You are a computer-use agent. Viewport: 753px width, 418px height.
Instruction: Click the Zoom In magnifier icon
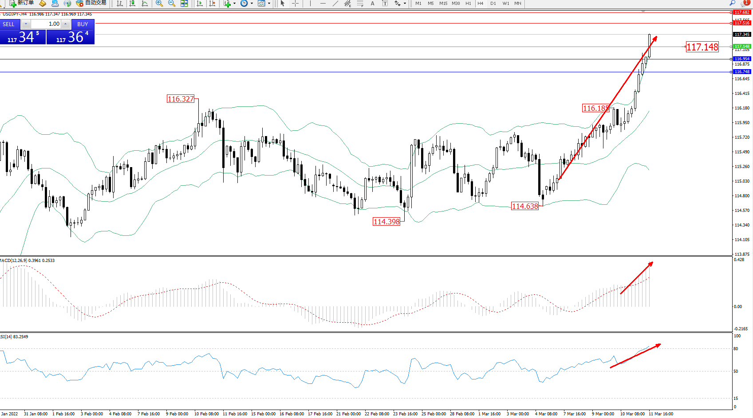point(159,4)
